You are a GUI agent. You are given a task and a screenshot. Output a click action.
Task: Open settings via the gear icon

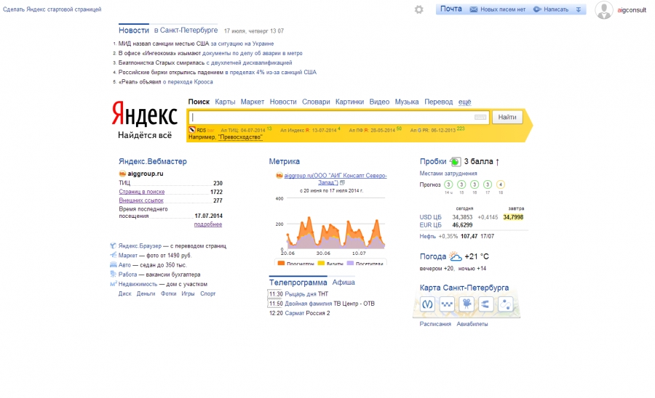tap(418, 9)
